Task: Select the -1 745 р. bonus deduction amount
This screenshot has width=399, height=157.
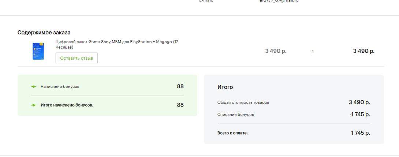Action: click(359, 114)
